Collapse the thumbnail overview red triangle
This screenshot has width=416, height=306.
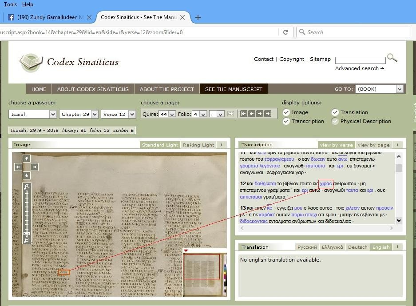point(186,250)
